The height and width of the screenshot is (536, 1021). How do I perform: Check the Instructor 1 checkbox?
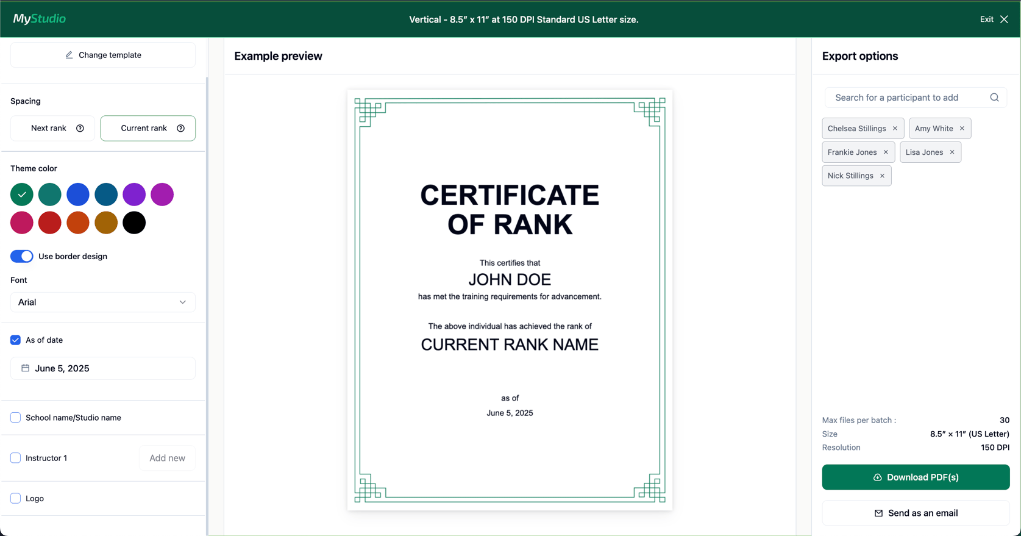(16, 458)
